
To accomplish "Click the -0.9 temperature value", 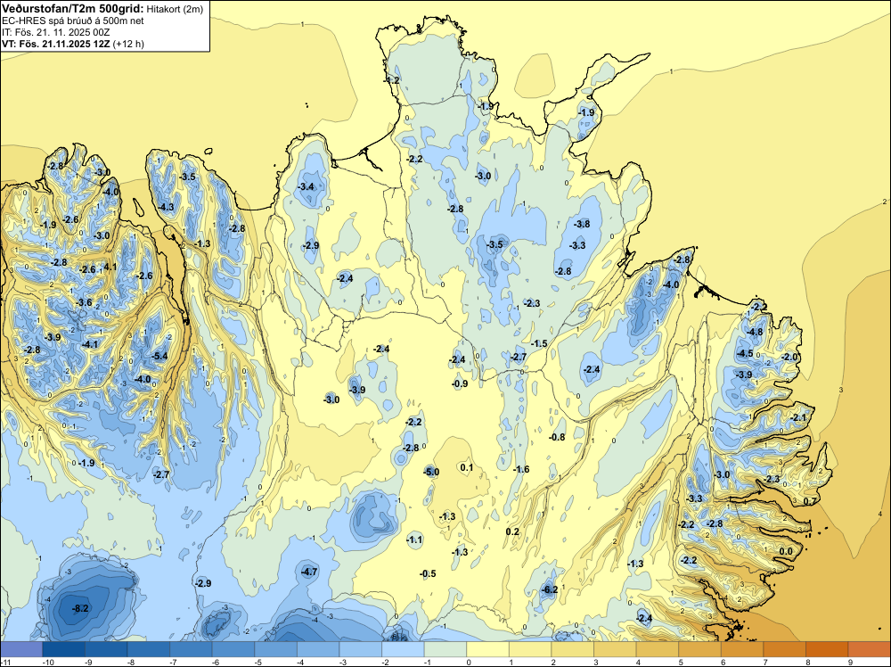I will 460,383.
